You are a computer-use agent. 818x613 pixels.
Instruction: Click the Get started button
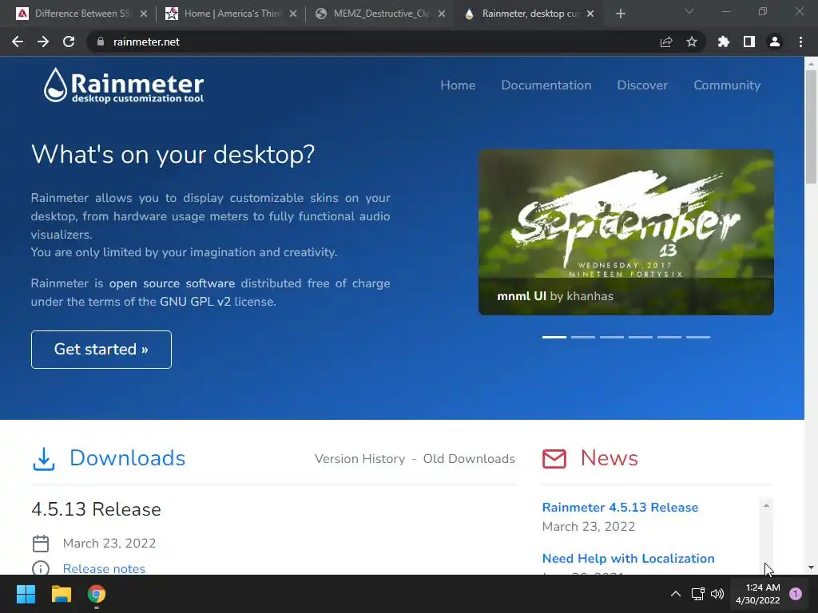[x=101, y=350]
